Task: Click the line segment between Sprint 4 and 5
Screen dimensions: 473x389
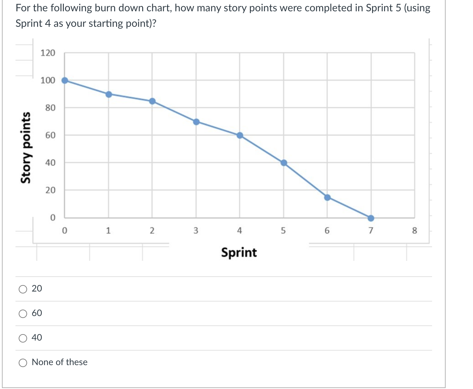Action: point(261,149)
